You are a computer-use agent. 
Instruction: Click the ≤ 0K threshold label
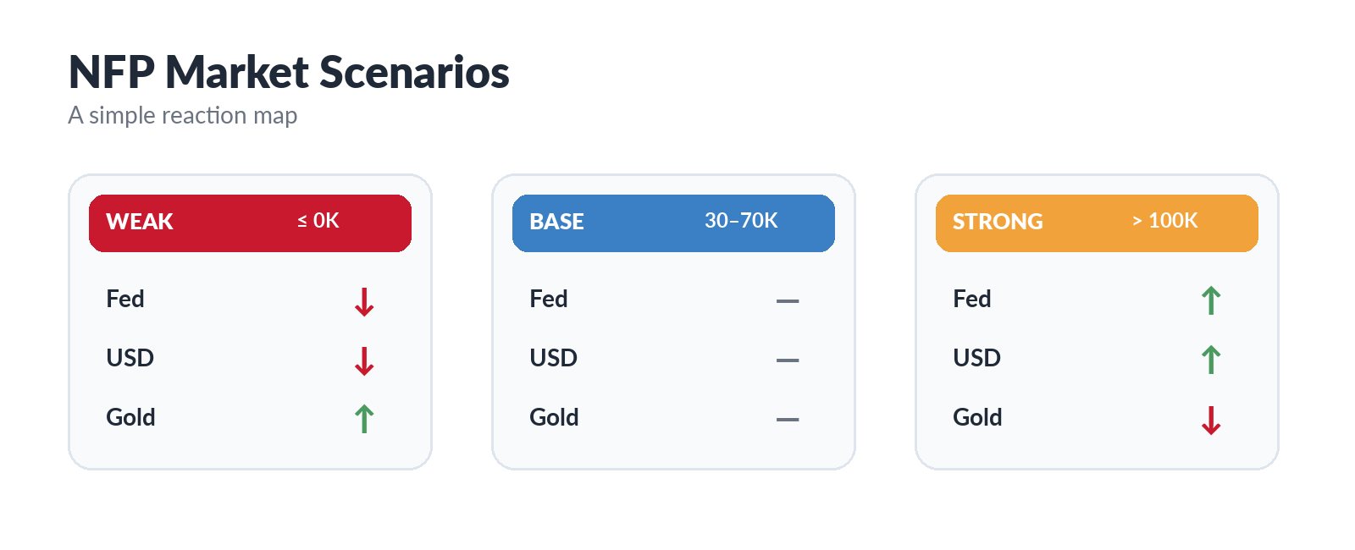(x=318, y=221)
